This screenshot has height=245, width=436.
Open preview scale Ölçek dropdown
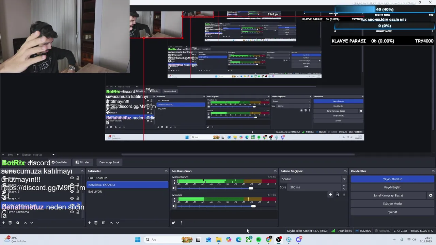click(x=38, y=154)
